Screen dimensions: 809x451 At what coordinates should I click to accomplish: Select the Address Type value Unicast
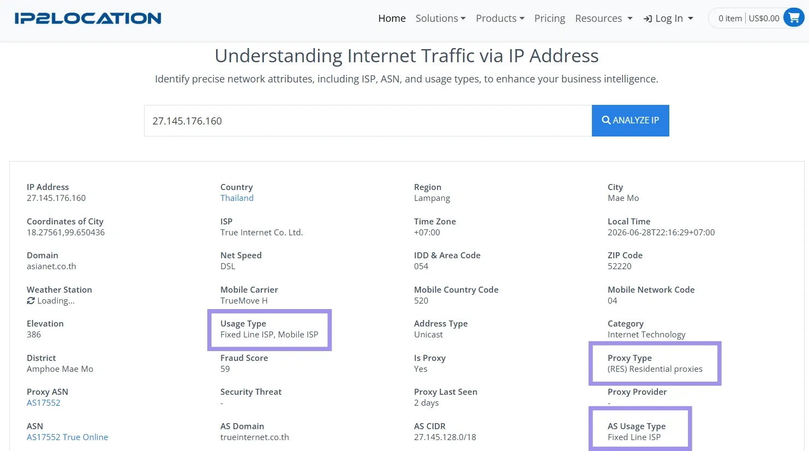point(428,335)
